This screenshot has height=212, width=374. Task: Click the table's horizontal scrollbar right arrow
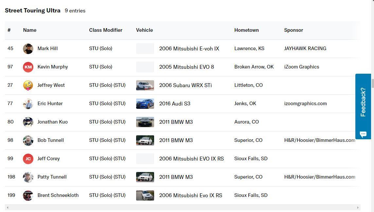[358, 207]
